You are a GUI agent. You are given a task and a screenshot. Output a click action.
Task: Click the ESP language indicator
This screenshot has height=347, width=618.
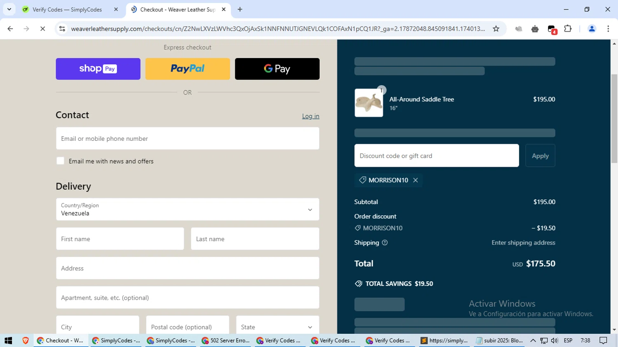568,340
